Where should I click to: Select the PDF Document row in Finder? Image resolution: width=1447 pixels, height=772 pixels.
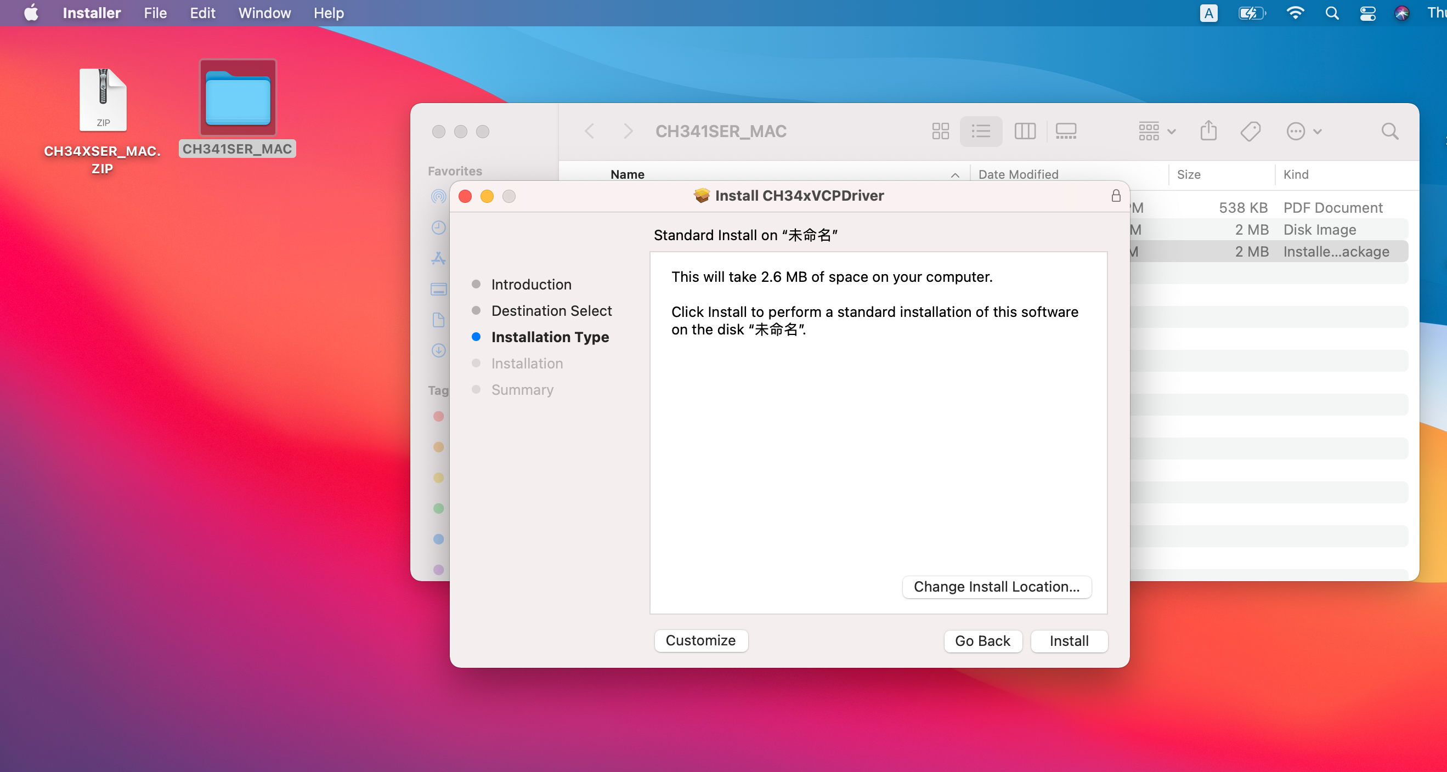pyautogui.click(x=1268, y=207)
